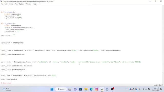Viewport: 164px width, 92px height.
Task: Click global expression inside bt_equal
Action: (x=13, y=26)
